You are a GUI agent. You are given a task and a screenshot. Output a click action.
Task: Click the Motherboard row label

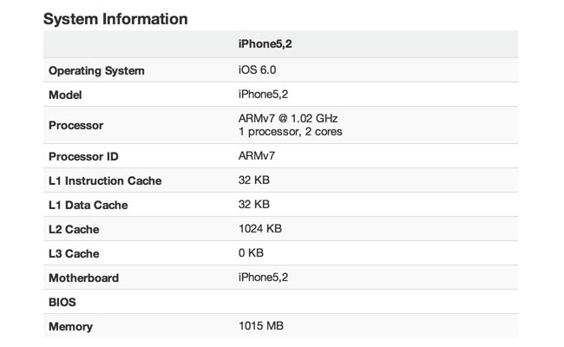tap(83, 278)
